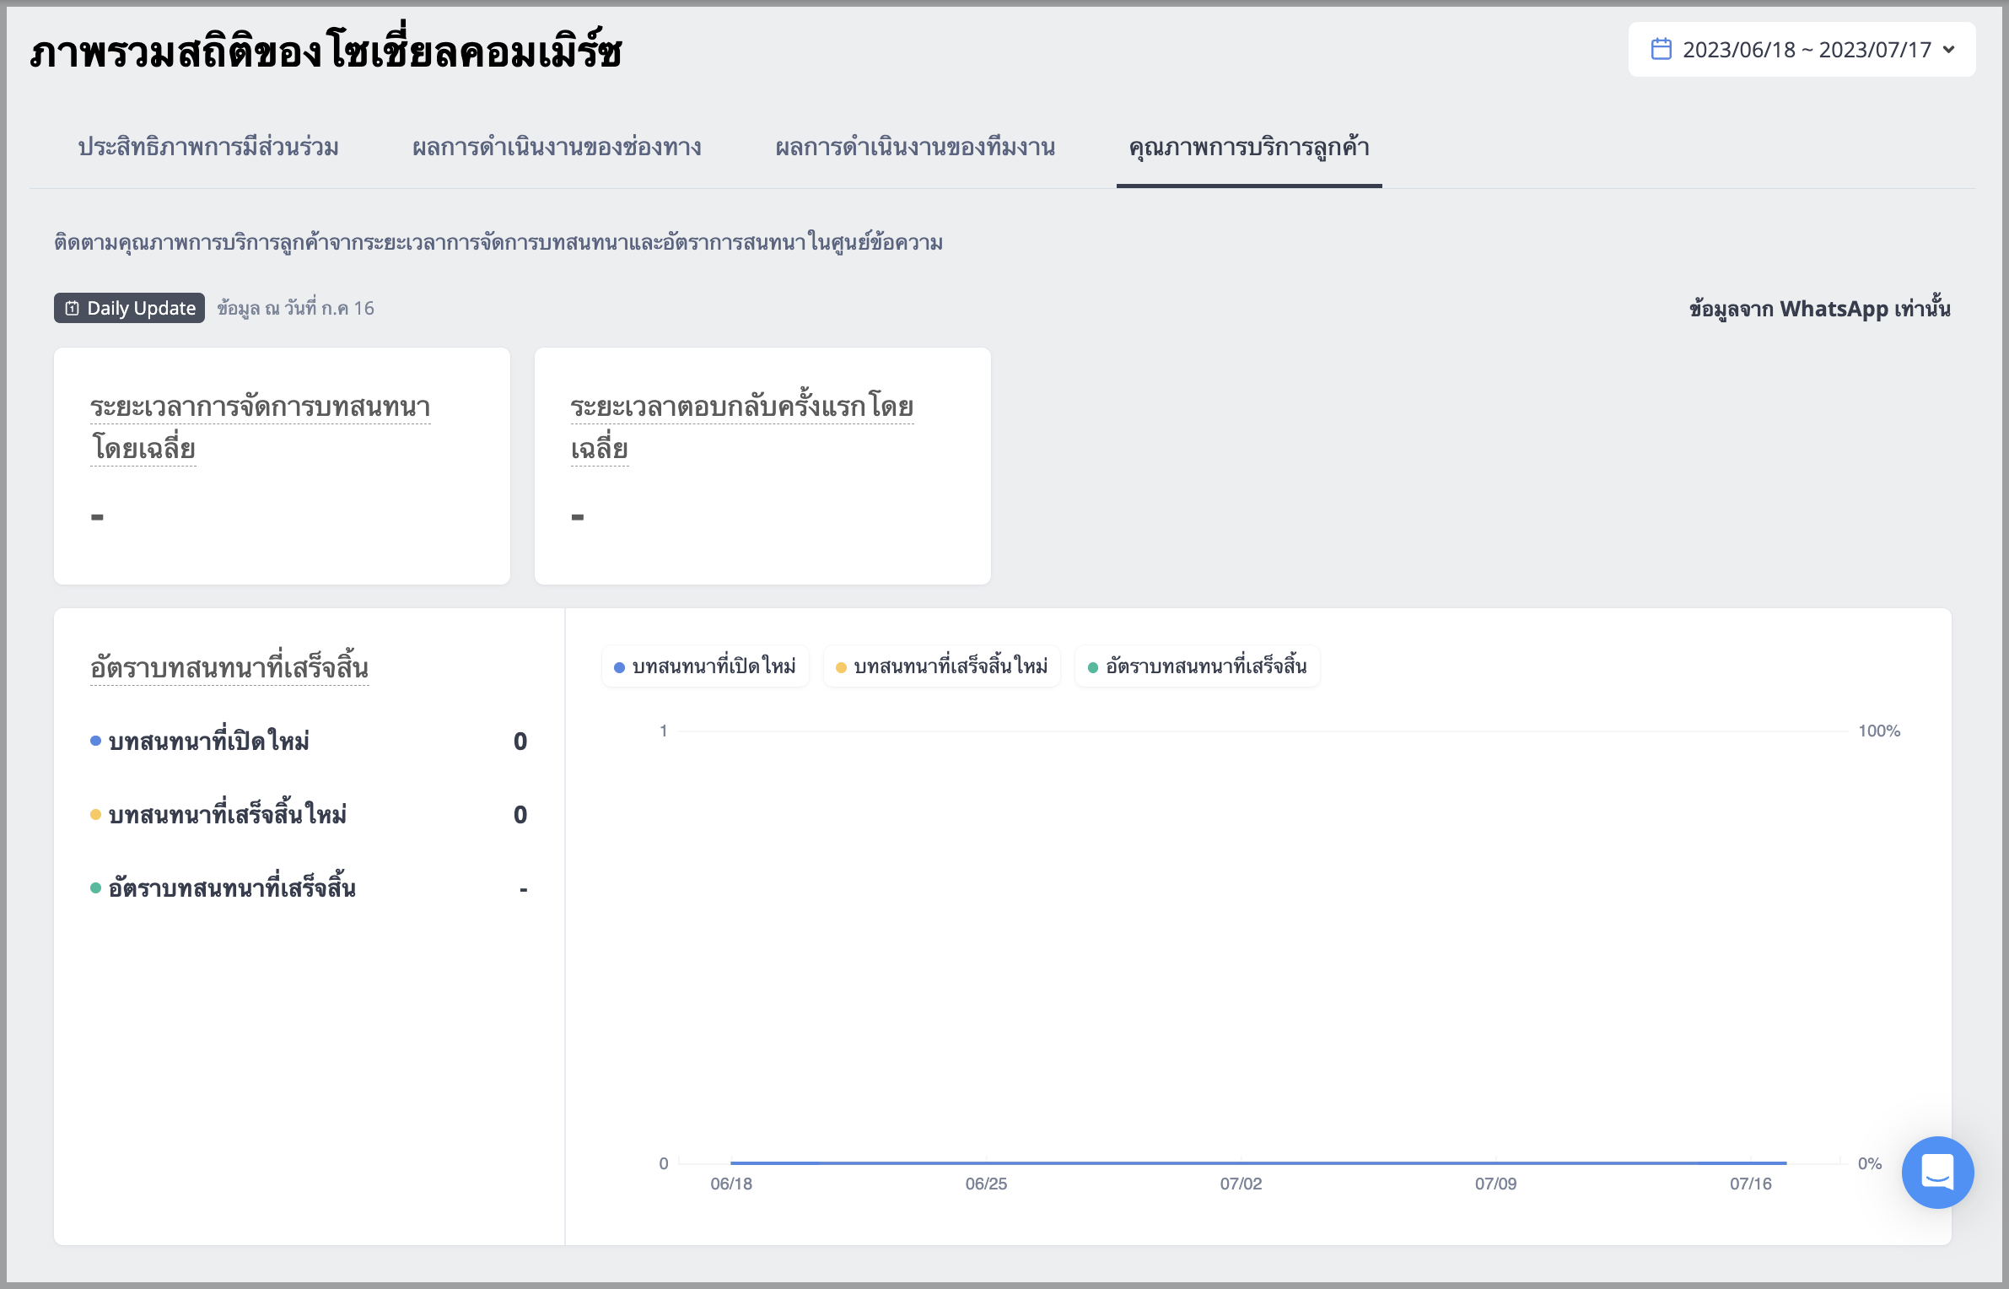Image resolution: width=2009 pixels, height=1289 pixels.
Task: Click the calendar icon in date picker
Action: (x=1661, y=49)
